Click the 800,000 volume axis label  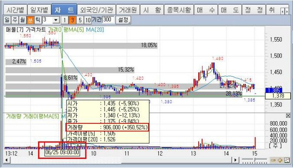(278, 123)
